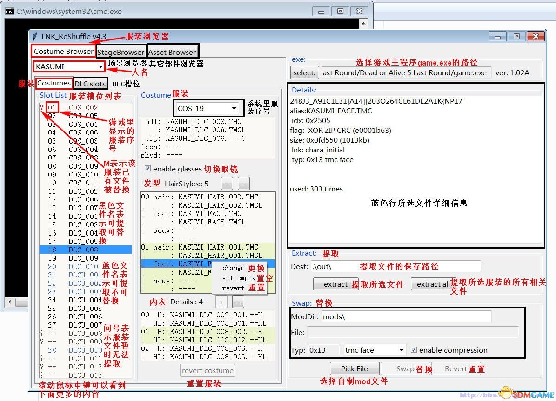Screen dimensions: 556x401
Task: Open the tmc face type dropdown
Action: [x=375, y=350]
